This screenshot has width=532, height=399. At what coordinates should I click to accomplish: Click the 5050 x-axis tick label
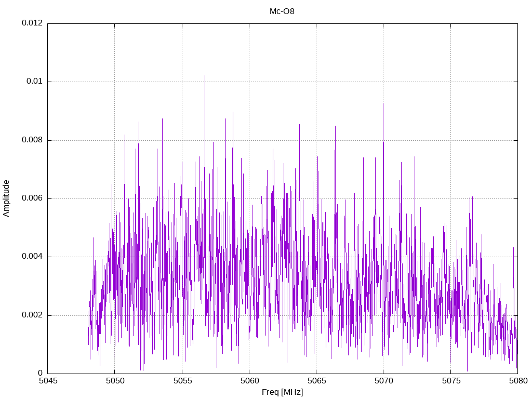pos(115,381)
